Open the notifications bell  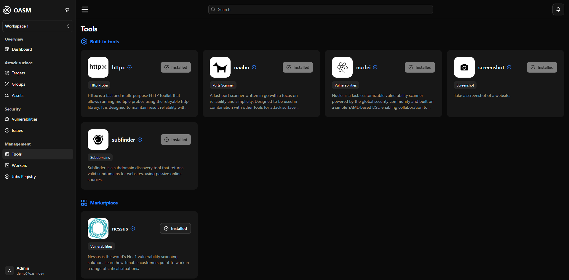click(558, 9)
